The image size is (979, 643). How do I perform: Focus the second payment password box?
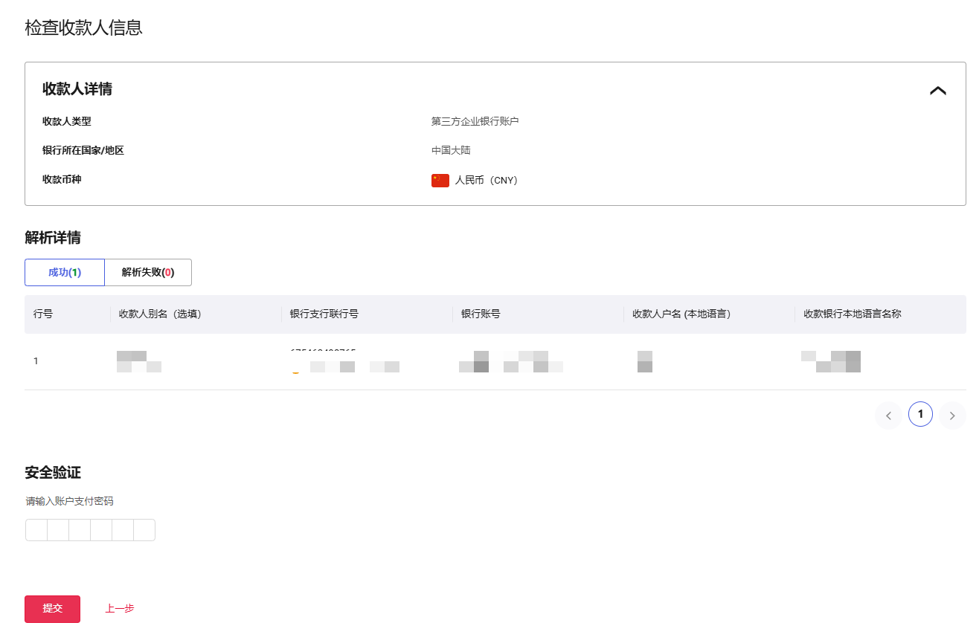click(58, 530)
